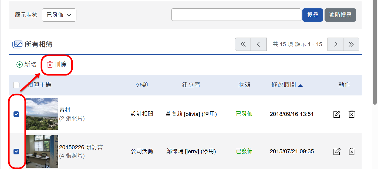Open 進階搜尋 advanced search
The width and height of the screenshot is (378, 169).
tap(340, 15)
